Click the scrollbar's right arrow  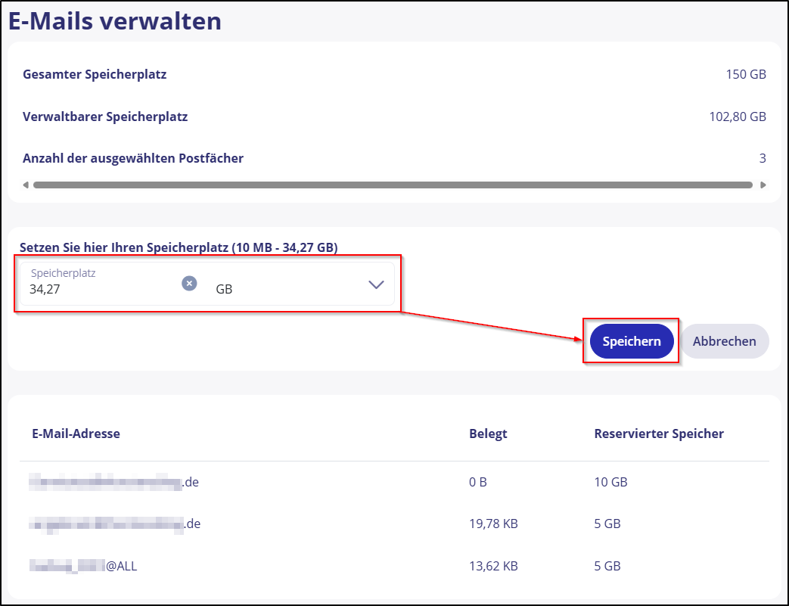763,185
